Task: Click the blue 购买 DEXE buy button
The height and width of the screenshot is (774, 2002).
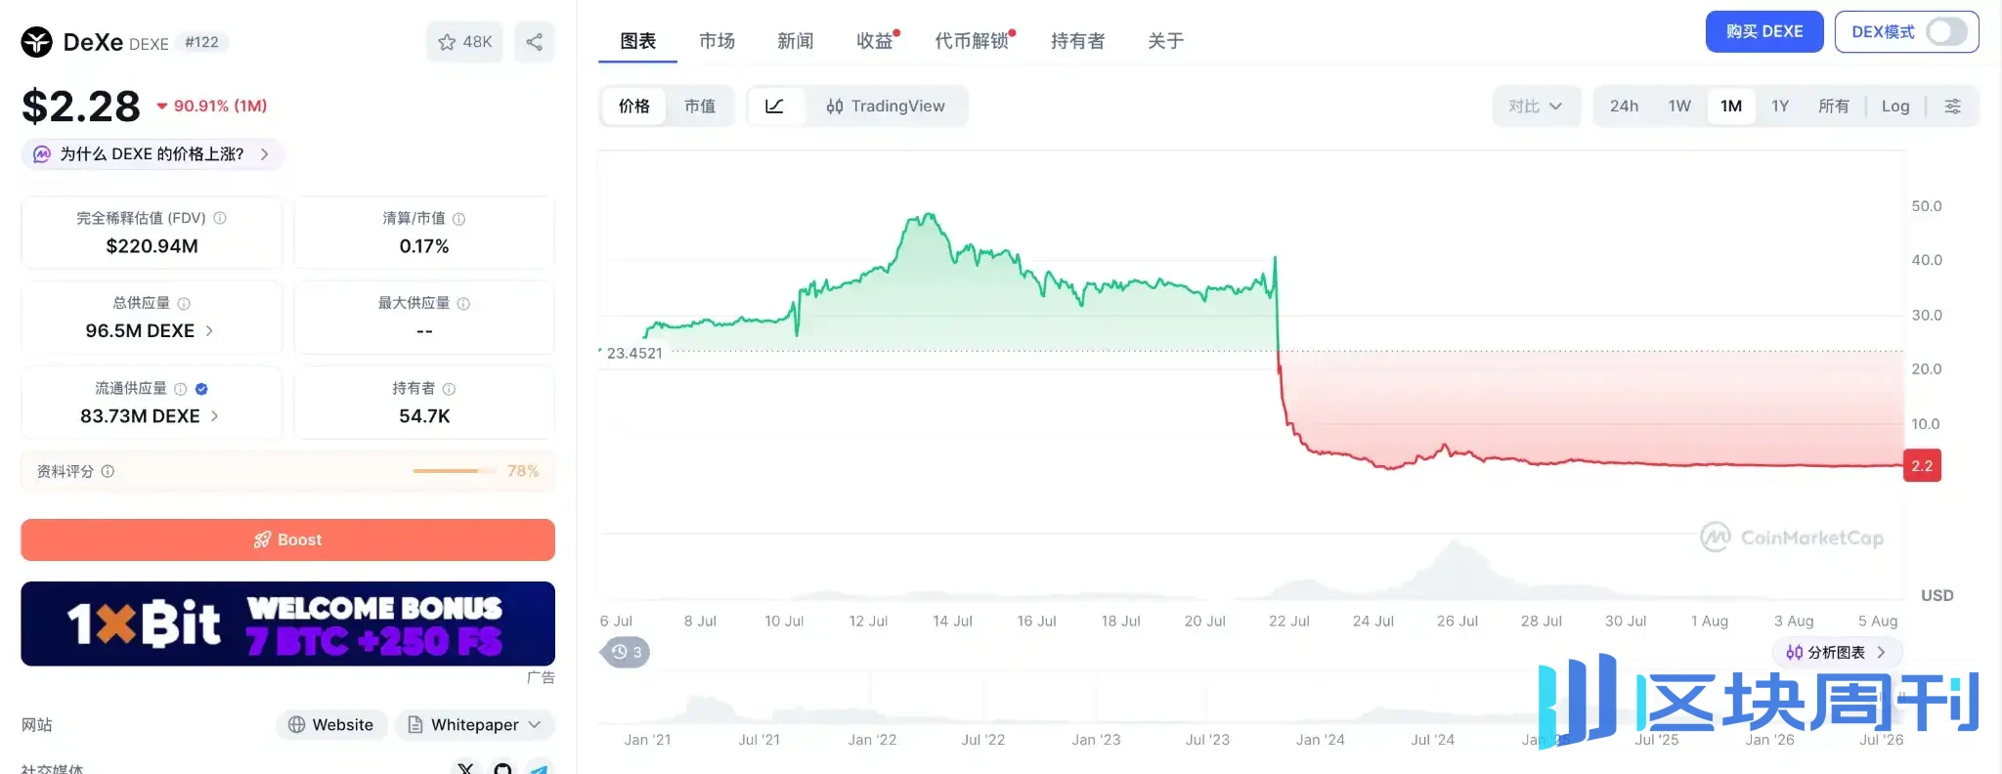Action: 1763,31
